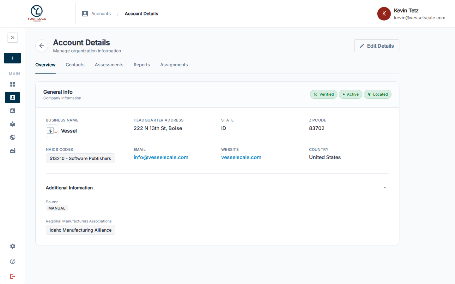This screenshot has height=284, width=455.
Task: Click the General Info heading
Action: 58,92
